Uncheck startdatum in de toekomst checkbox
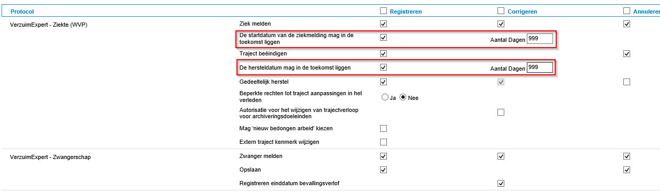660x192 pixels. tap(384, 38)
